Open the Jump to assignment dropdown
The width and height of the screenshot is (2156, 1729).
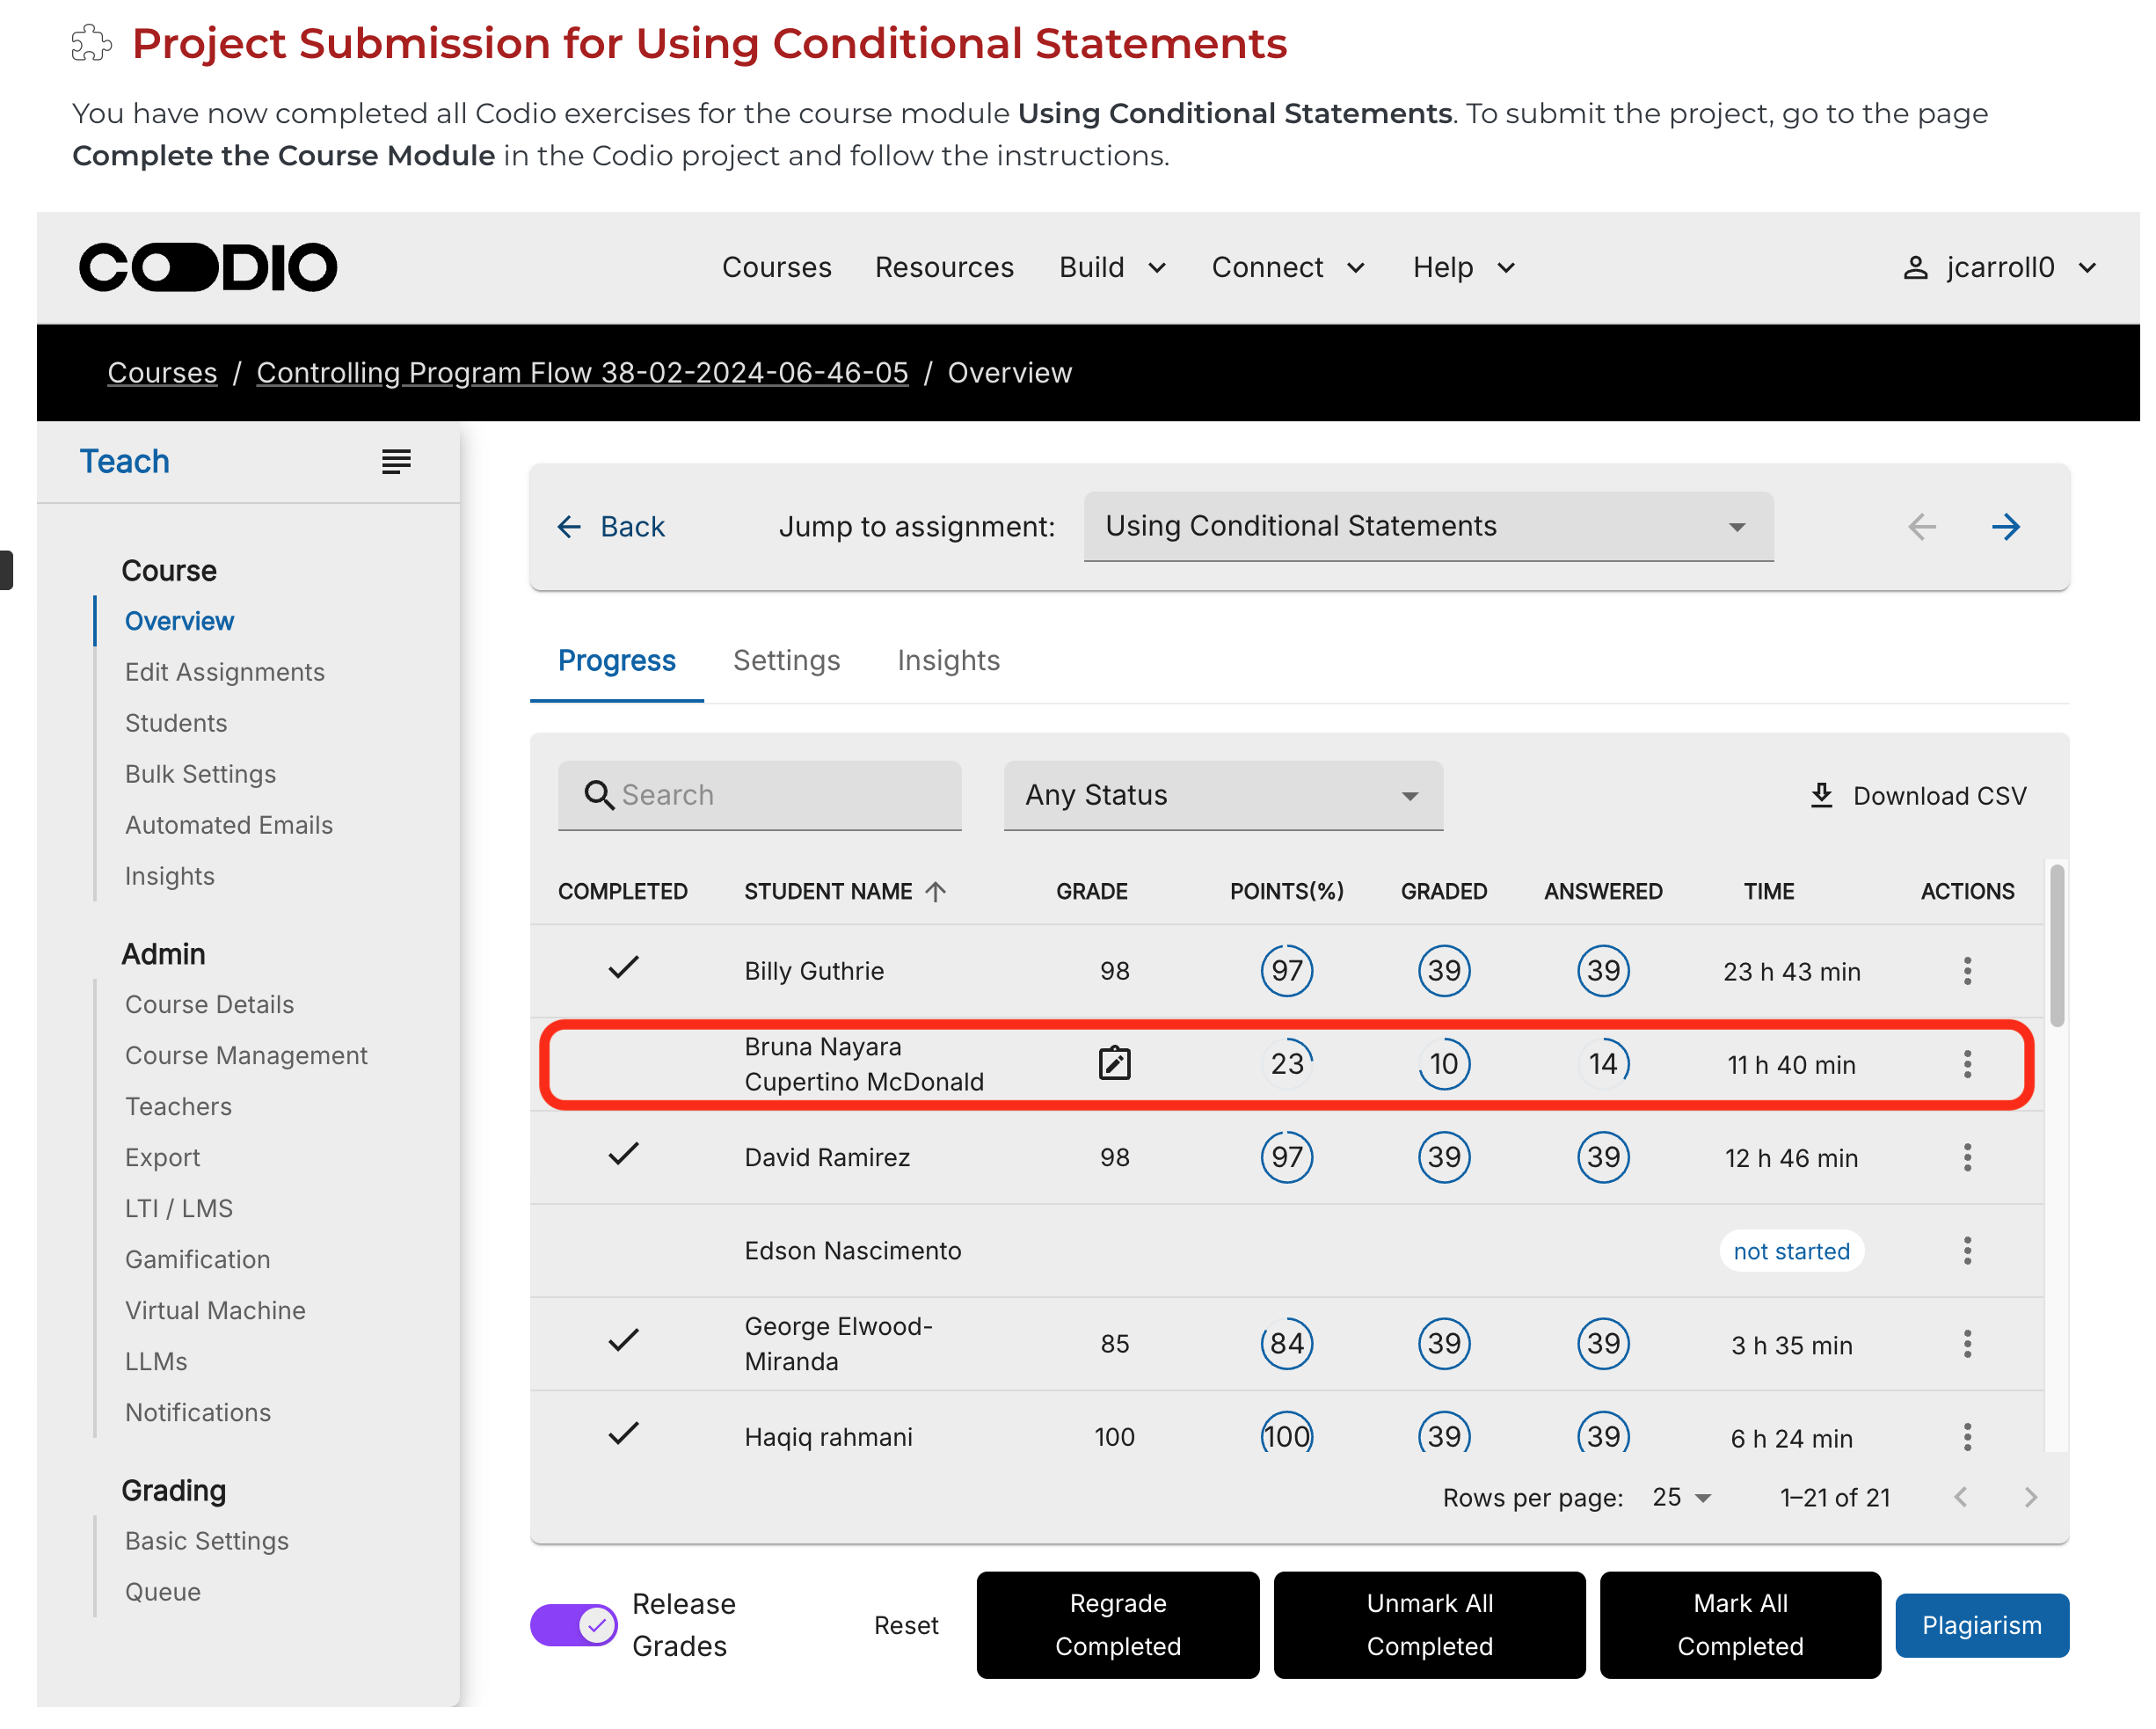1428,526
